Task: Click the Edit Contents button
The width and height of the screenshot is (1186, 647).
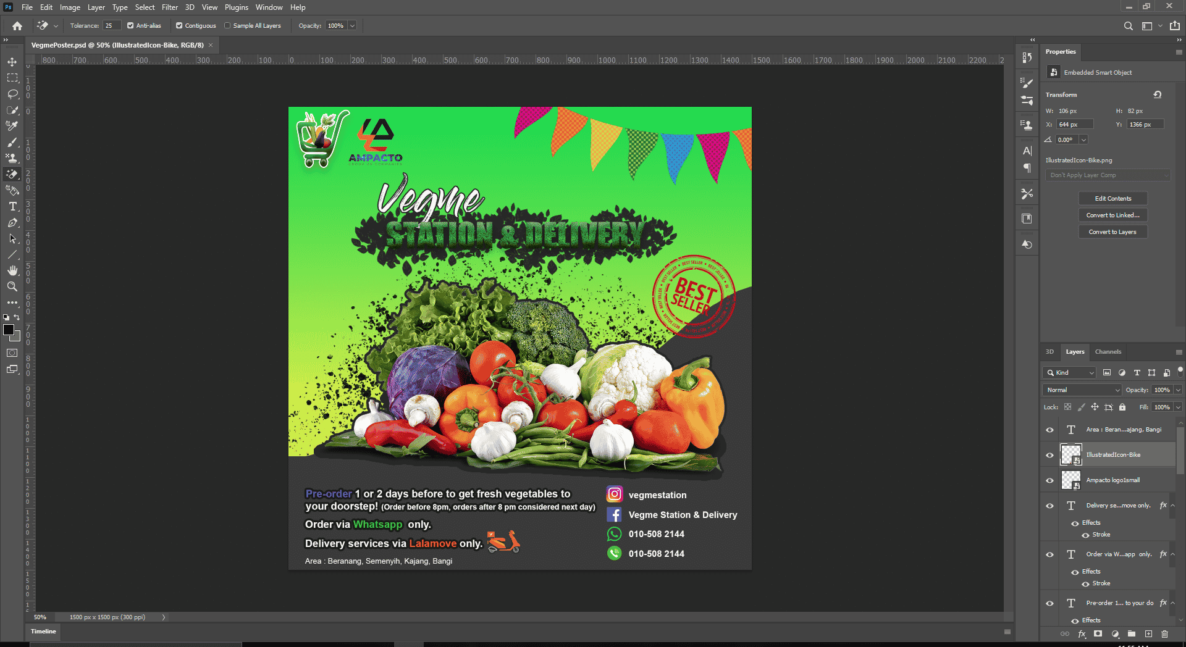Action: (x=1112, y=199)
